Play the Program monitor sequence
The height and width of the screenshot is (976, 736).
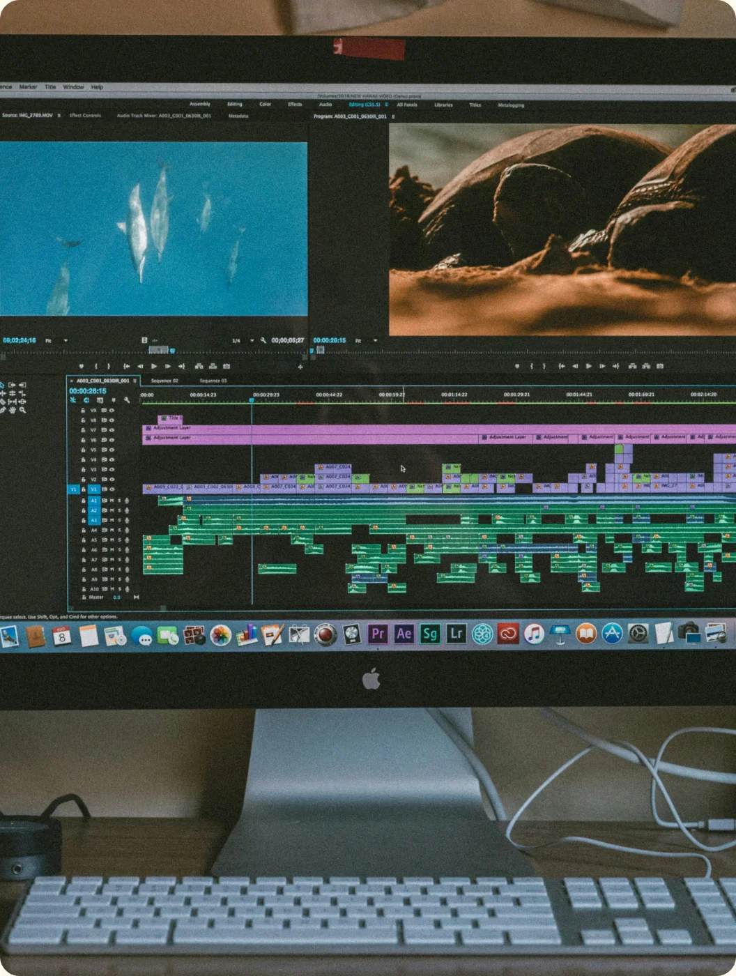[x=589, y=366]
